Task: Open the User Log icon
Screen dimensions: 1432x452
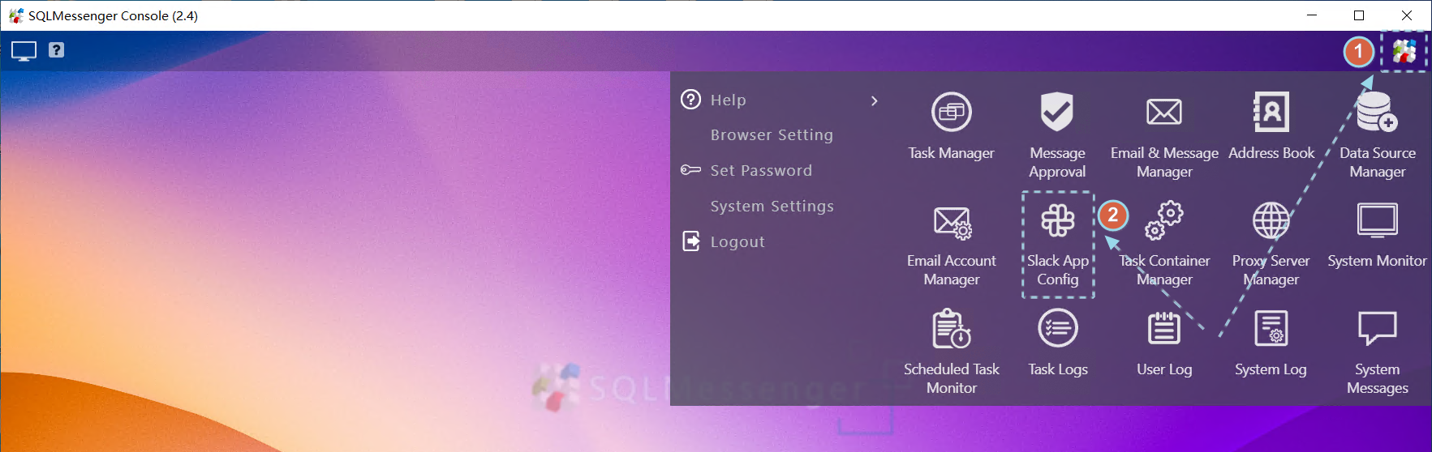Action: coord(1164,328)
